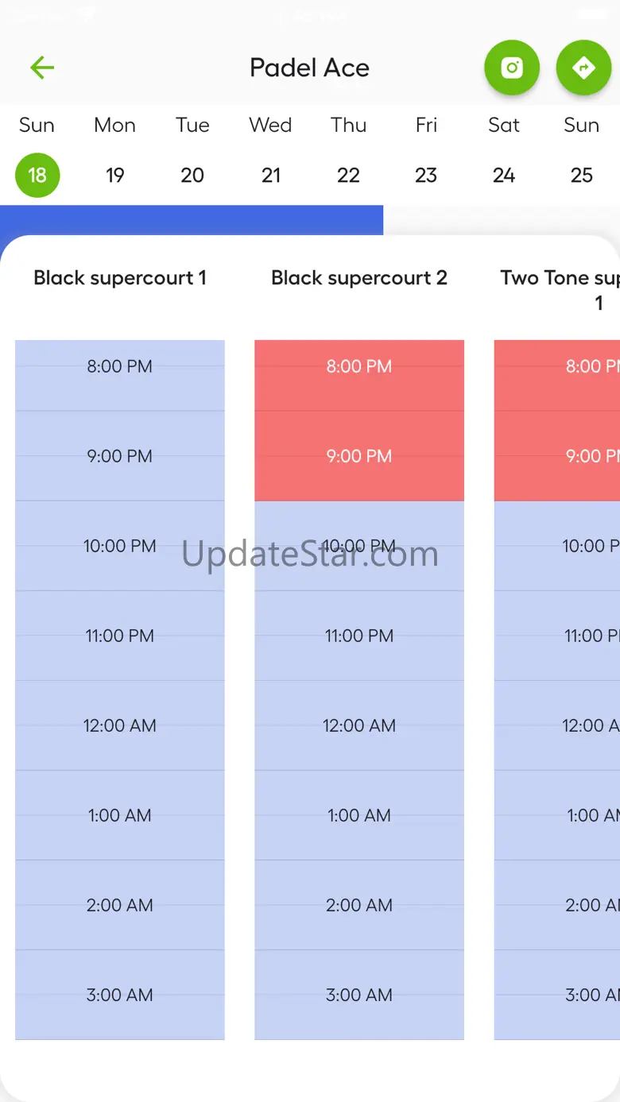This screenshot has width=620, height=1102.
Task: Go to Saturday 24
Action: (504, 175)
